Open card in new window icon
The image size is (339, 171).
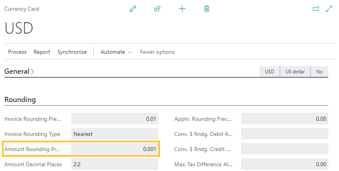coord(316,9)
